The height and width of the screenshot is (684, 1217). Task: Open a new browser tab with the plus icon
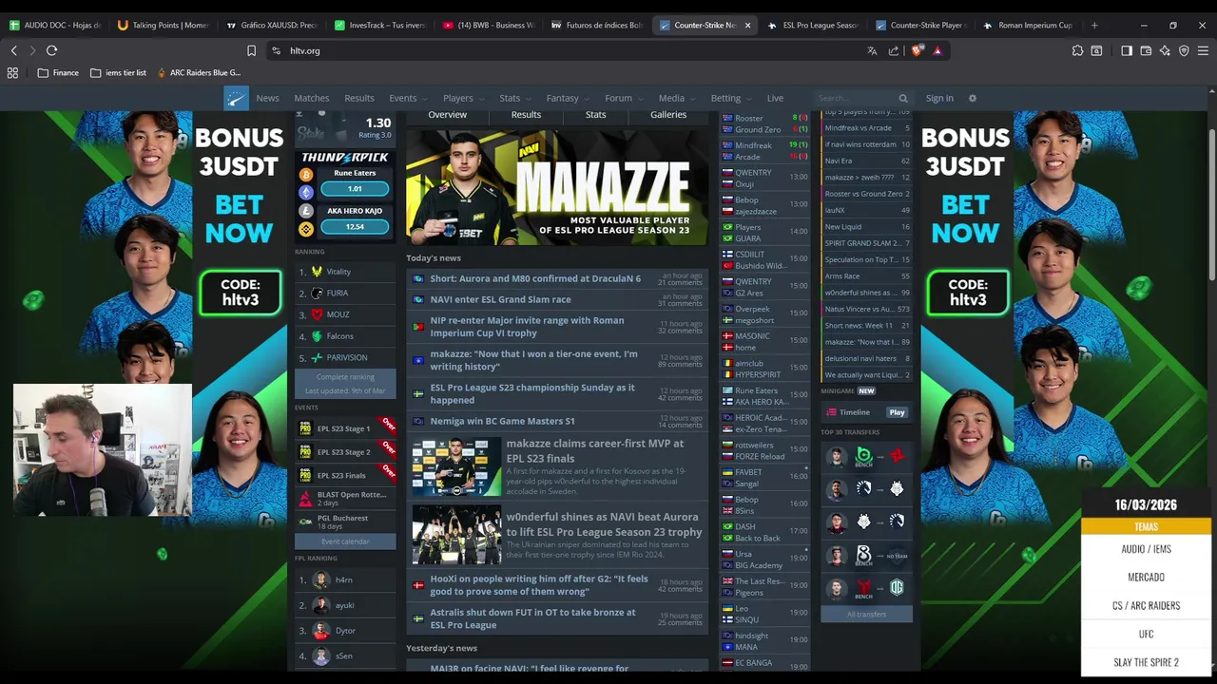(1094, 25)
